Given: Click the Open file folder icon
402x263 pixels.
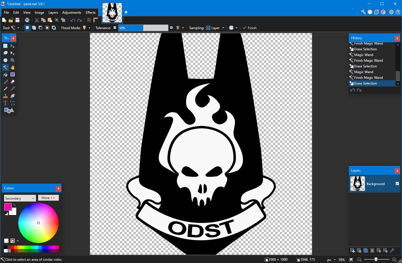Looking at the screenshot, I should tap(11, 20).
